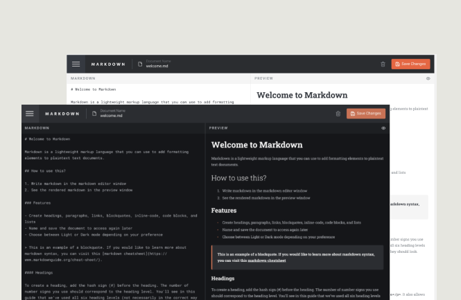Click MARKDOWN pane label in dark window

tap(37, 128)
